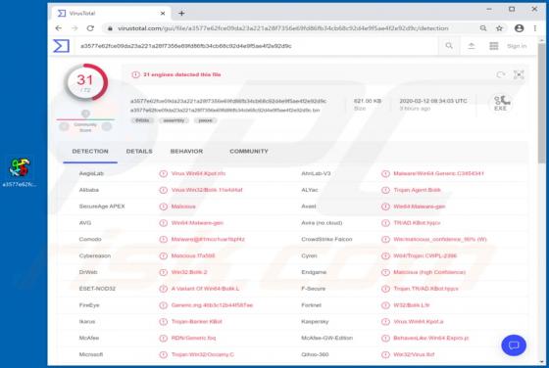This screenshot has width=549, height=368.
Task: Click the similarity graph icon
Action: [519, 74]
